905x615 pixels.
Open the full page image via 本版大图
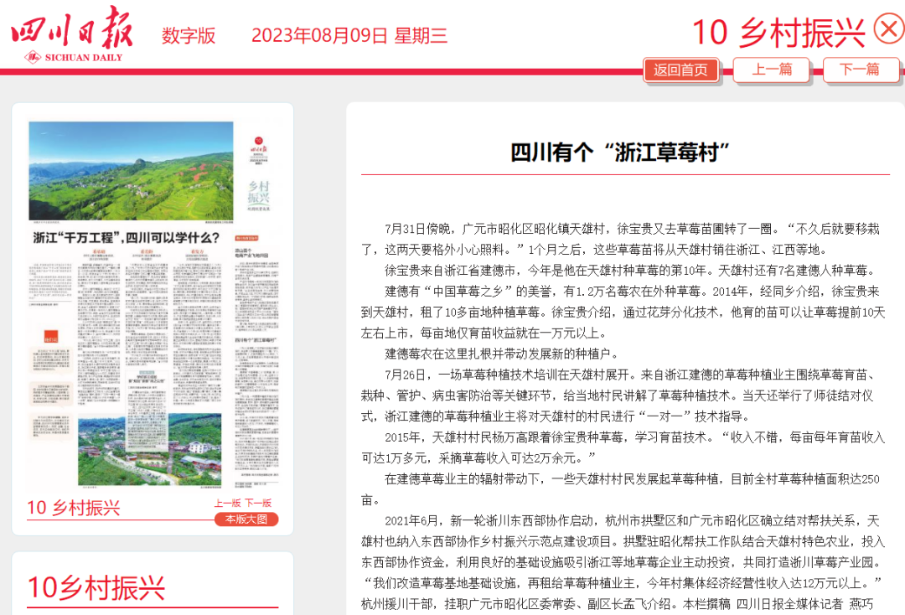tap(246, 519)
